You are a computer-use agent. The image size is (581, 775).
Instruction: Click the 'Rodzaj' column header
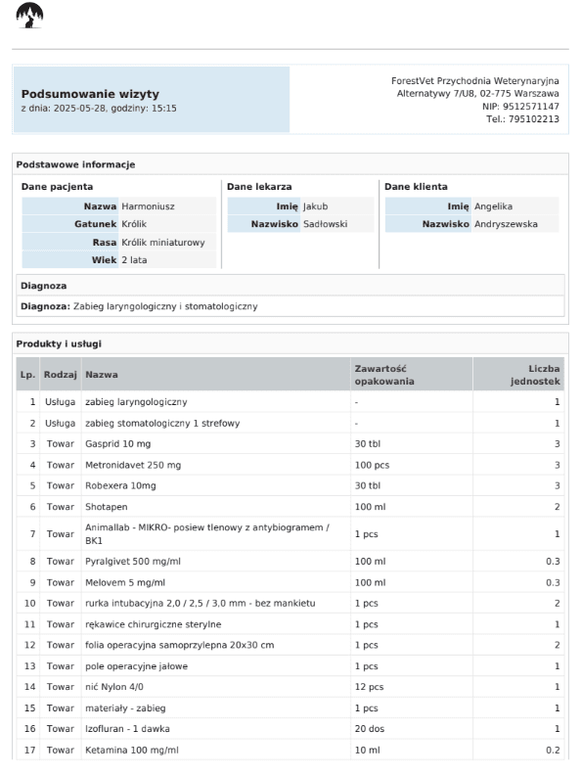pyautogui.click(x=61, y=375)
